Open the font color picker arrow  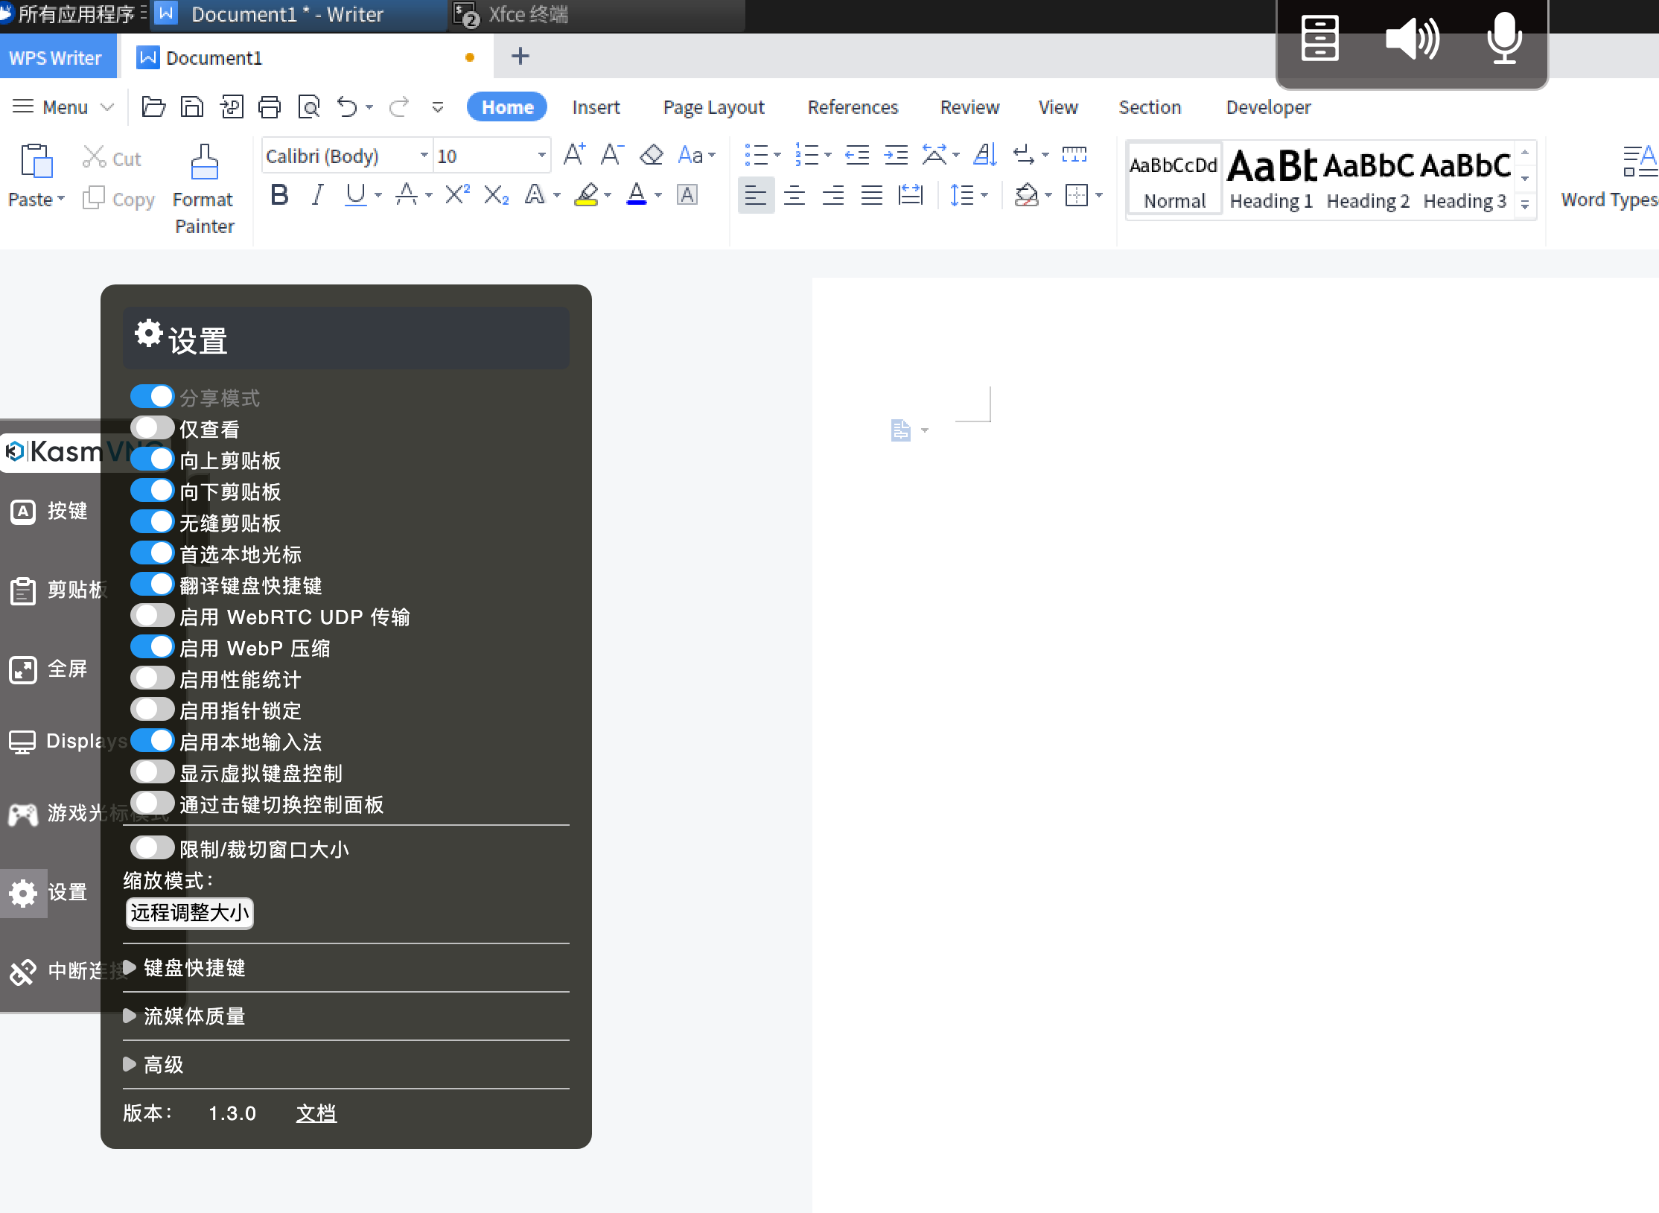click(x=658, y=196)
